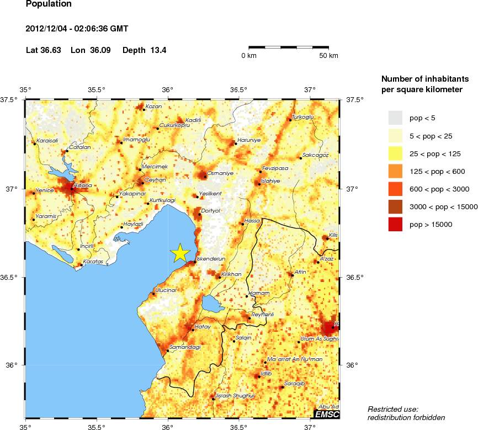The image size is (478, 430).
Task: Click the EMSC logo on the map
Action: 327,414
